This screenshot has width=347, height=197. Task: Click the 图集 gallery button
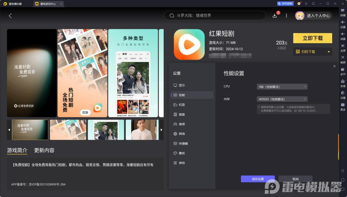pos(85,112)
